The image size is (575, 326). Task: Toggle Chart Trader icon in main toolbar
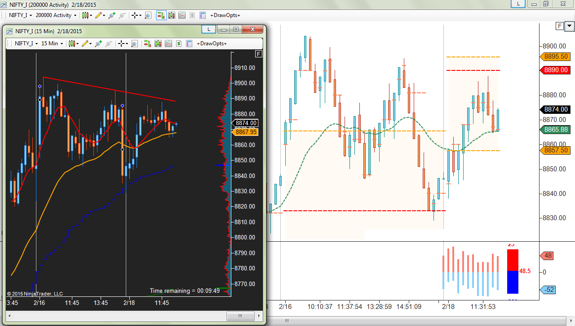(x=161, y=15)
